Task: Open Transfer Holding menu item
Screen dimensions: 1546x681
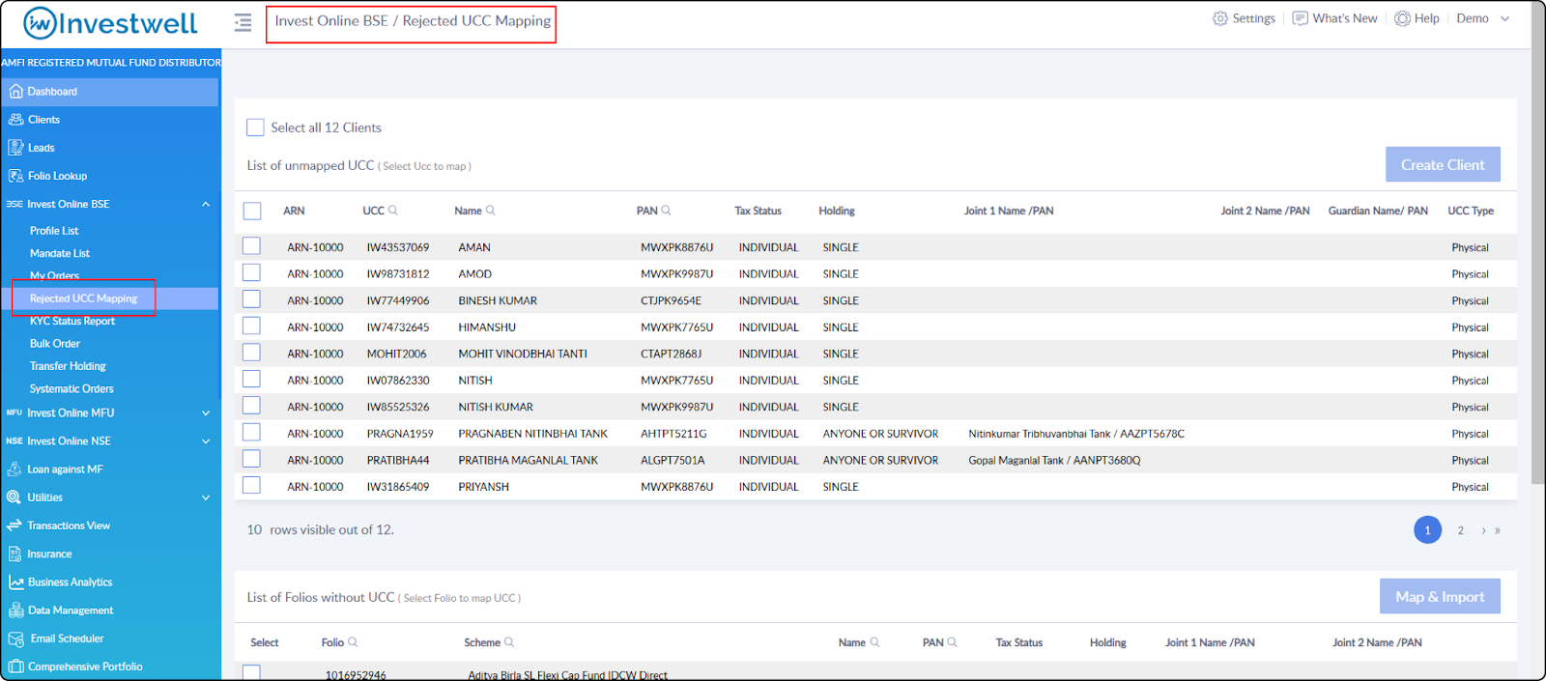Action: 68,366
